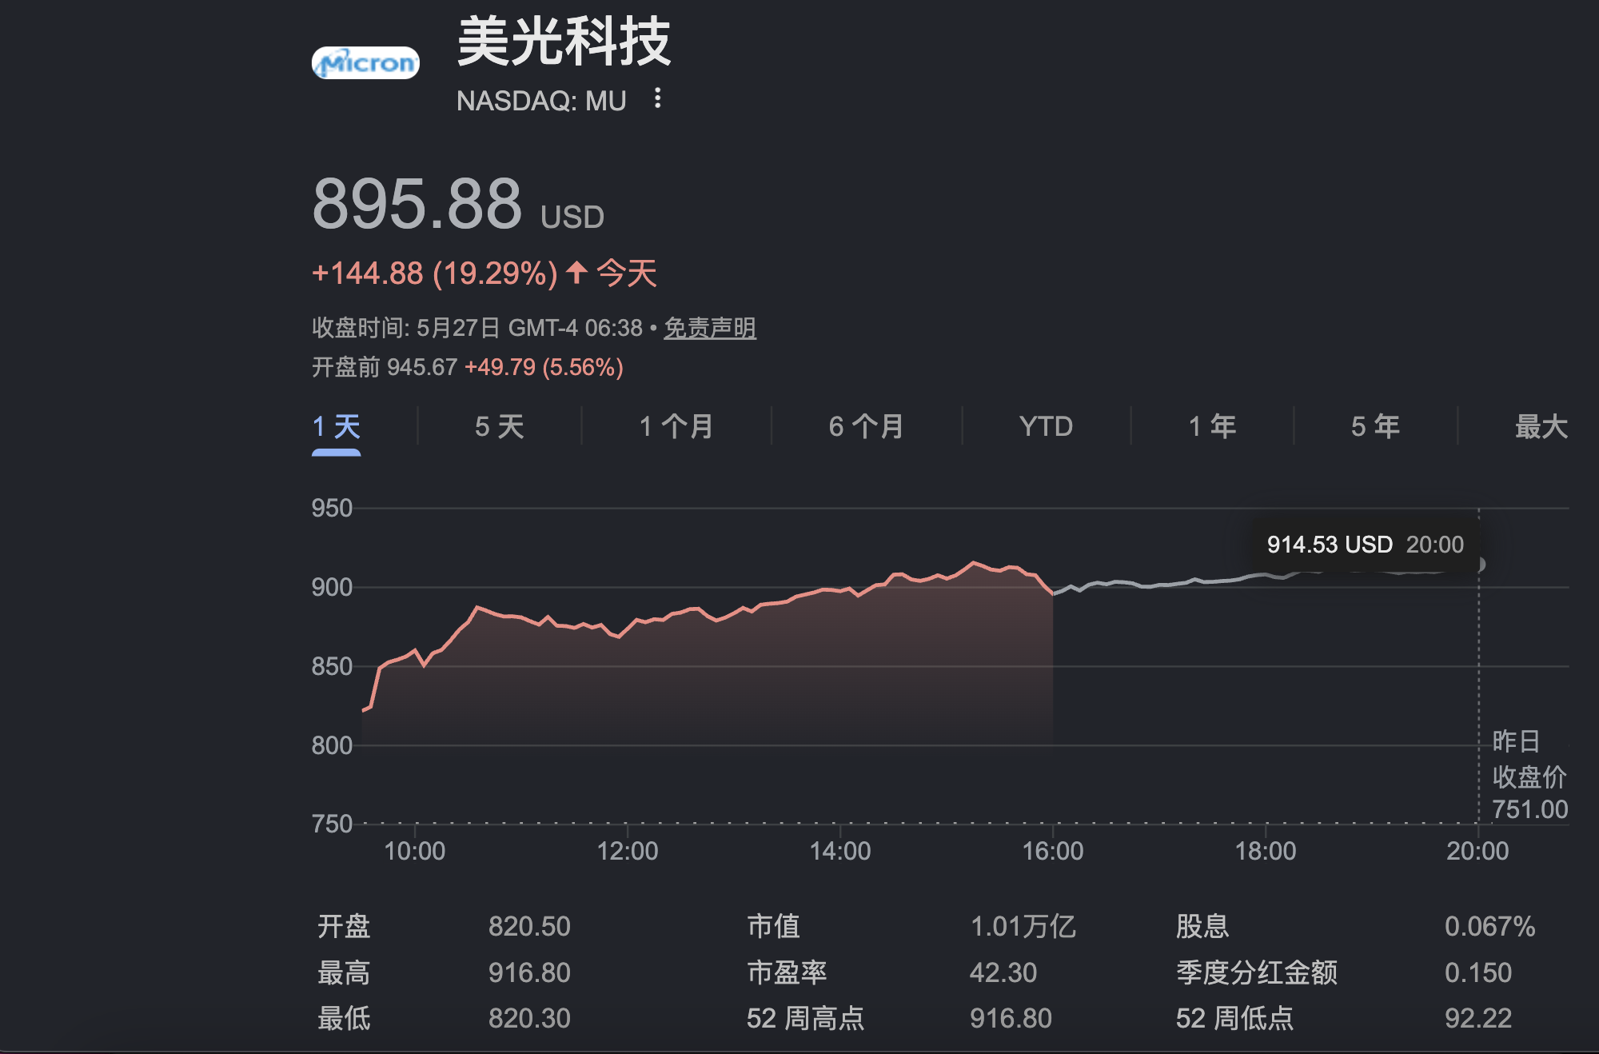Click the 市值 value 1.01万亿

tap(1023, 926)
